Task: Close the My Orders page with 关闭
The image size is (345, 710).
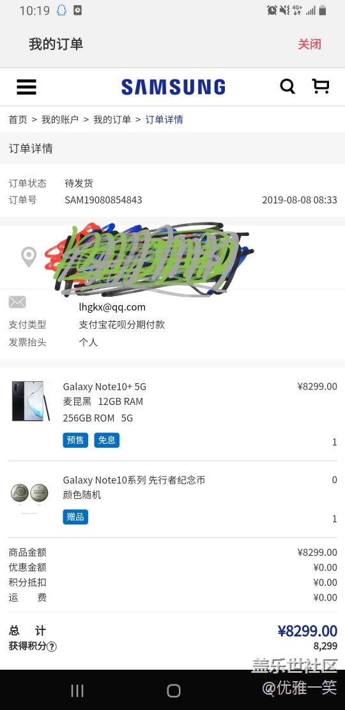Action: click(309, 44)
